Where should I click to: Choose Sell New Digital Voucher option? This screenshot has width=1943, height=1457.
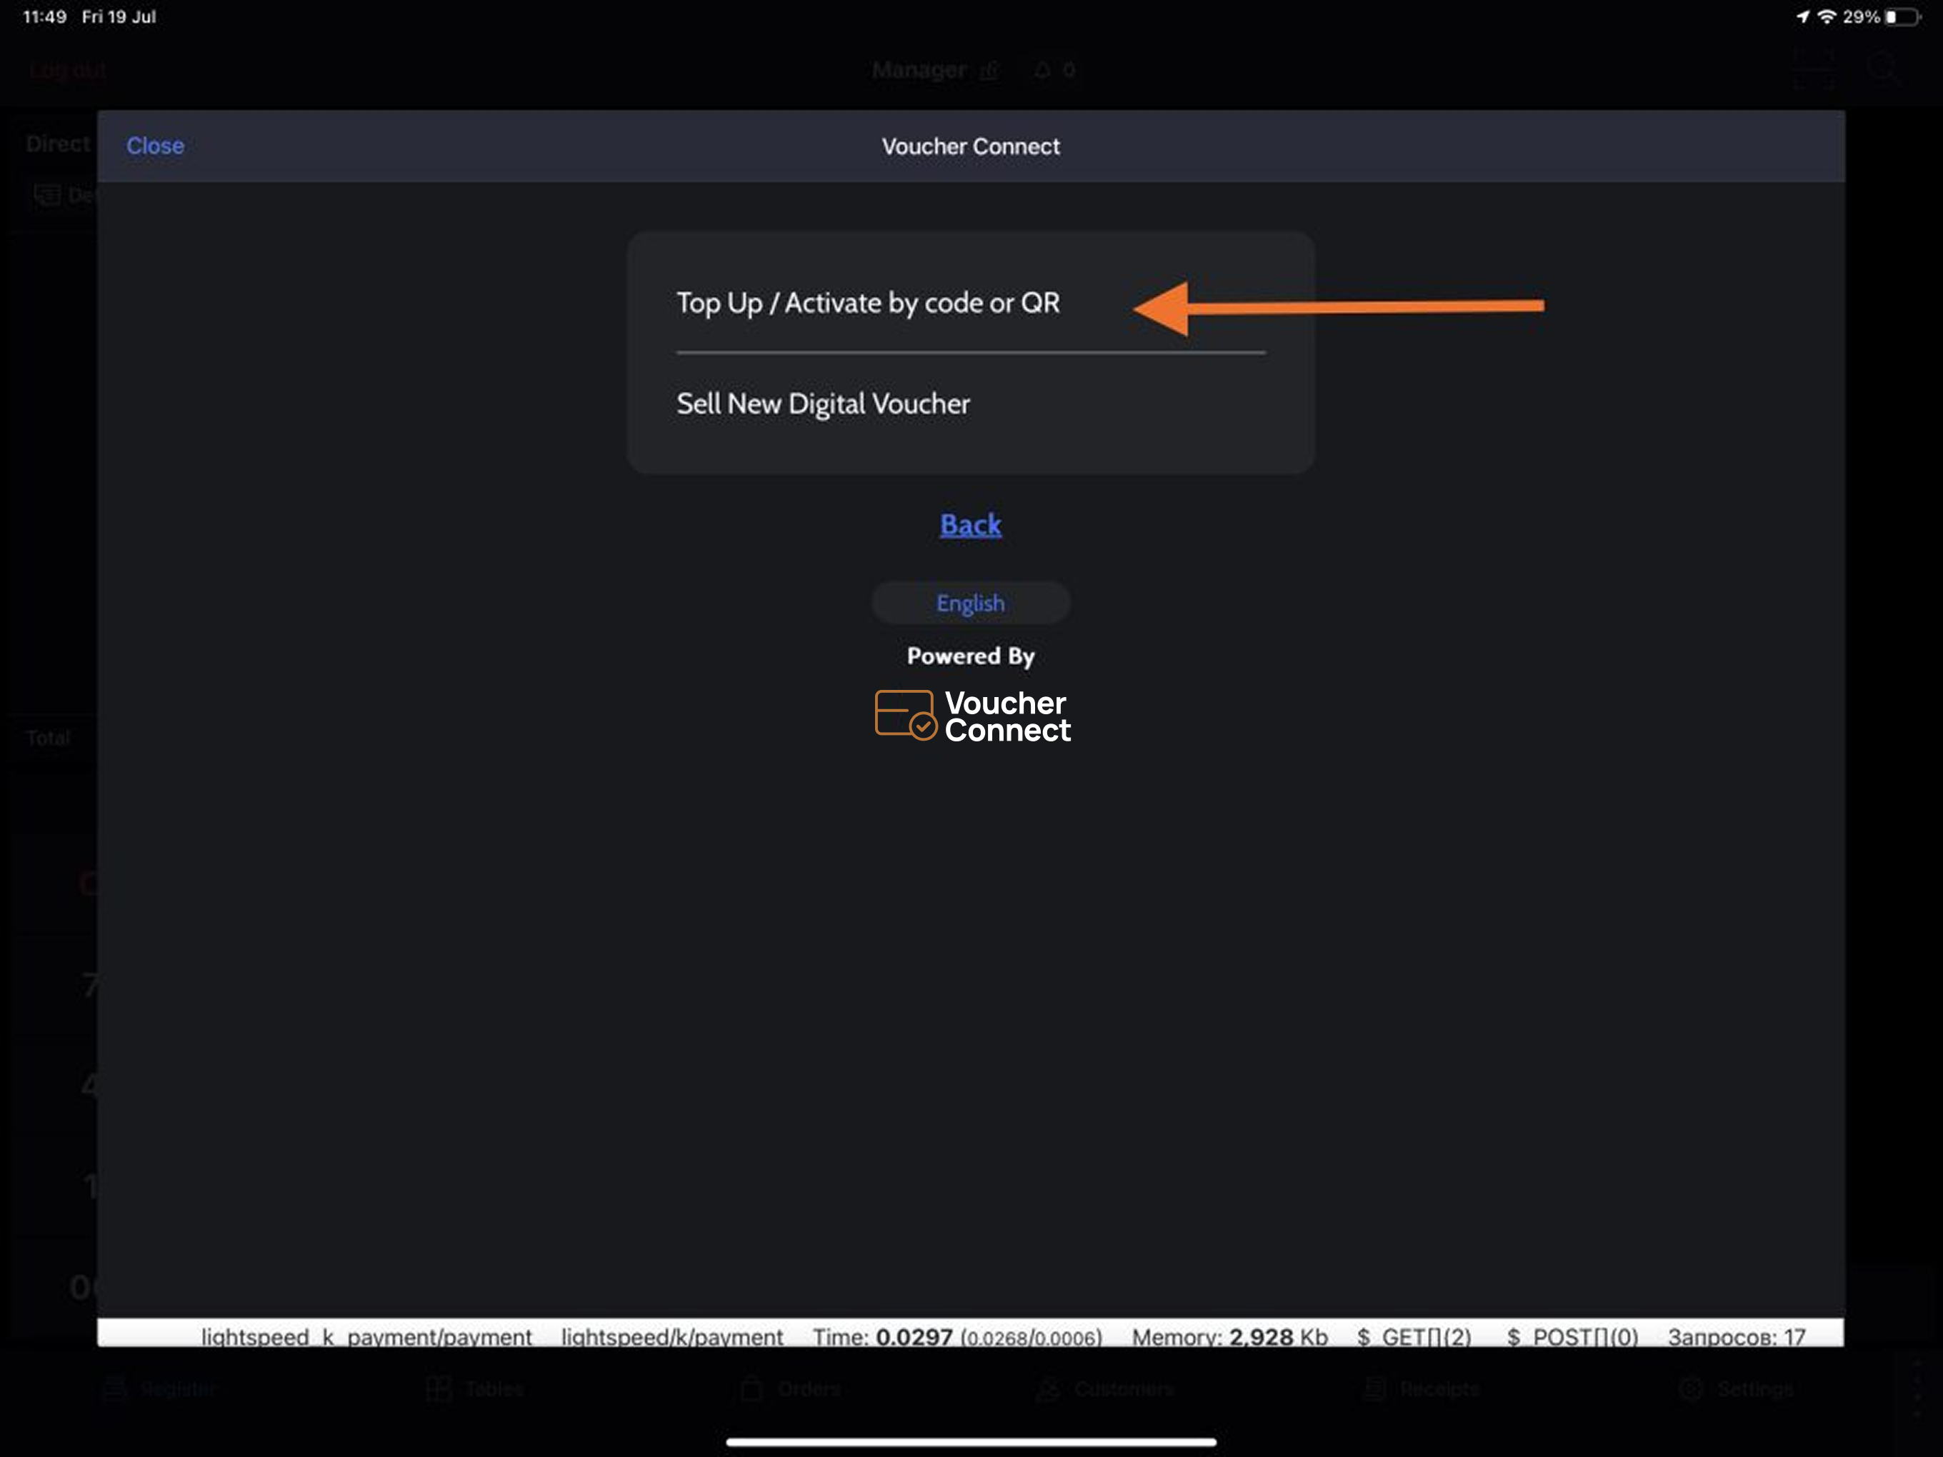click(x=823, y=404)
